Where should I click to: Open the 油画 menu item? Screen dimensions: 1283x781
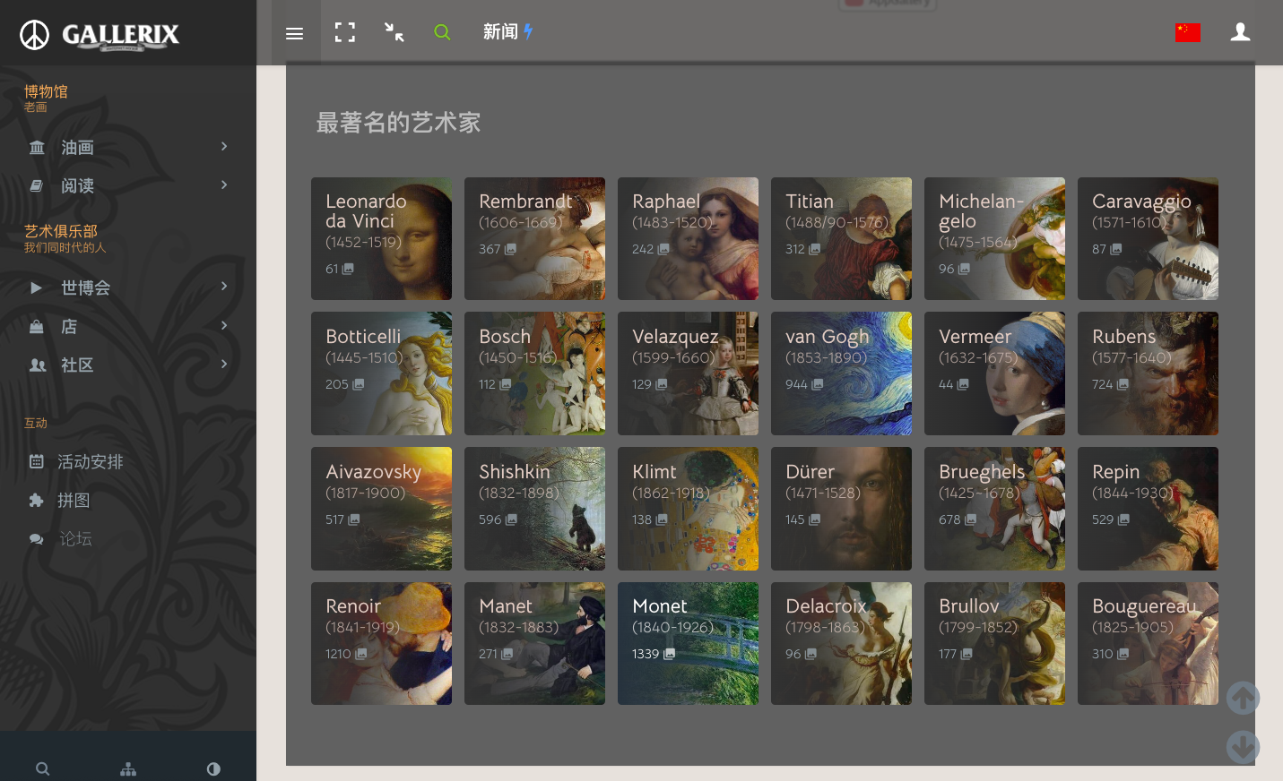77,147
